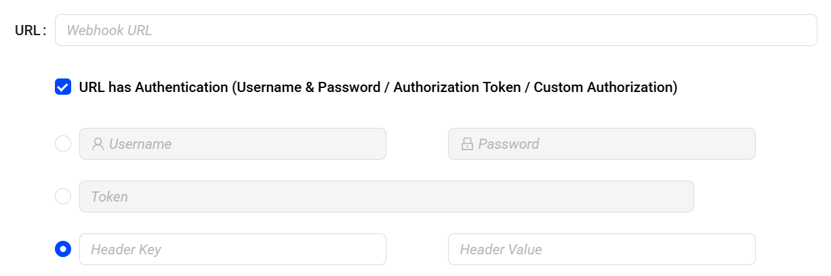The height and width of the screenshot is (276, 831).
Task: Select the Token authentication radio button
Action: click(63, 197)
